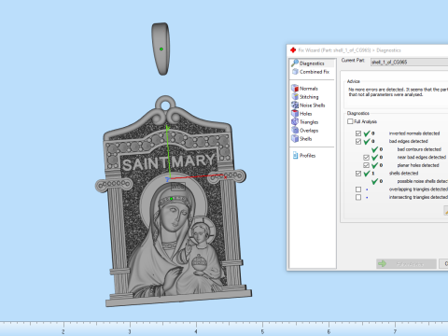448x336 pixels.
Task: Click the red X axis handle
Action: pyautogui.click(x=225, y=177)
